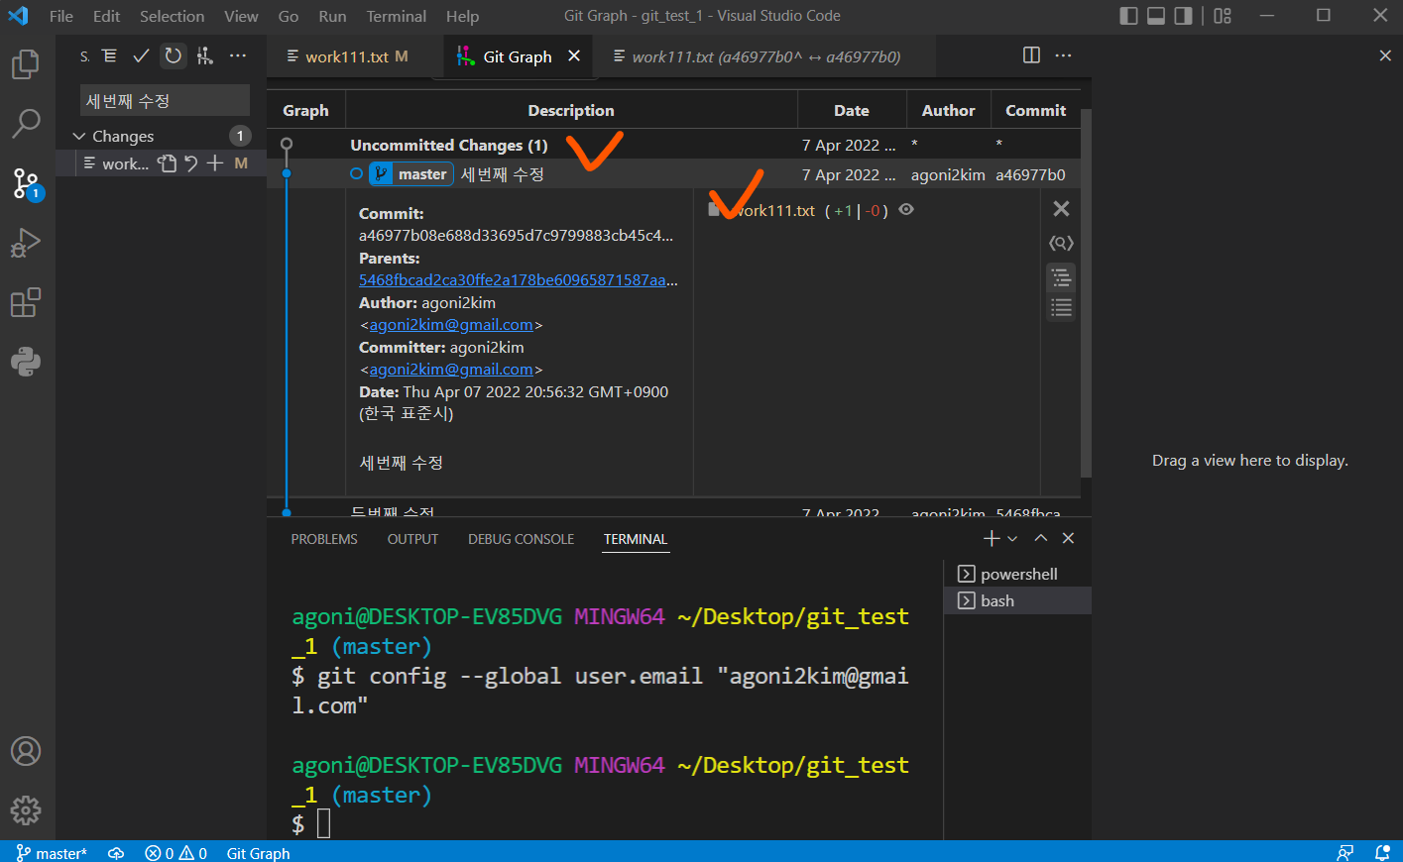
Task: Click the Commit checkmark in Source Control header
Action: 141,56
